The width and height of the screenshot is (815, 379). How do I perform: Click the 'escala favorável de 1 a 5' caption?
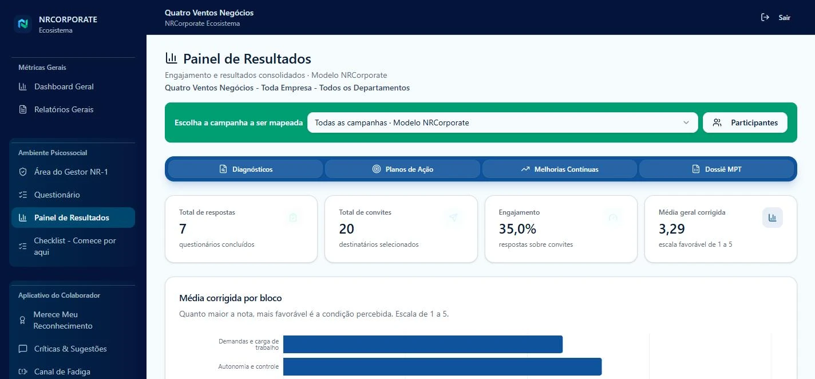pyautogui.click(x=695, y=244)
